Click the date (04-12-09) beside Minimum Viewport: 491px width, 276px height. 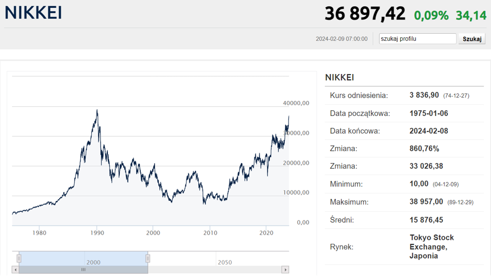(x=445, y=184)
